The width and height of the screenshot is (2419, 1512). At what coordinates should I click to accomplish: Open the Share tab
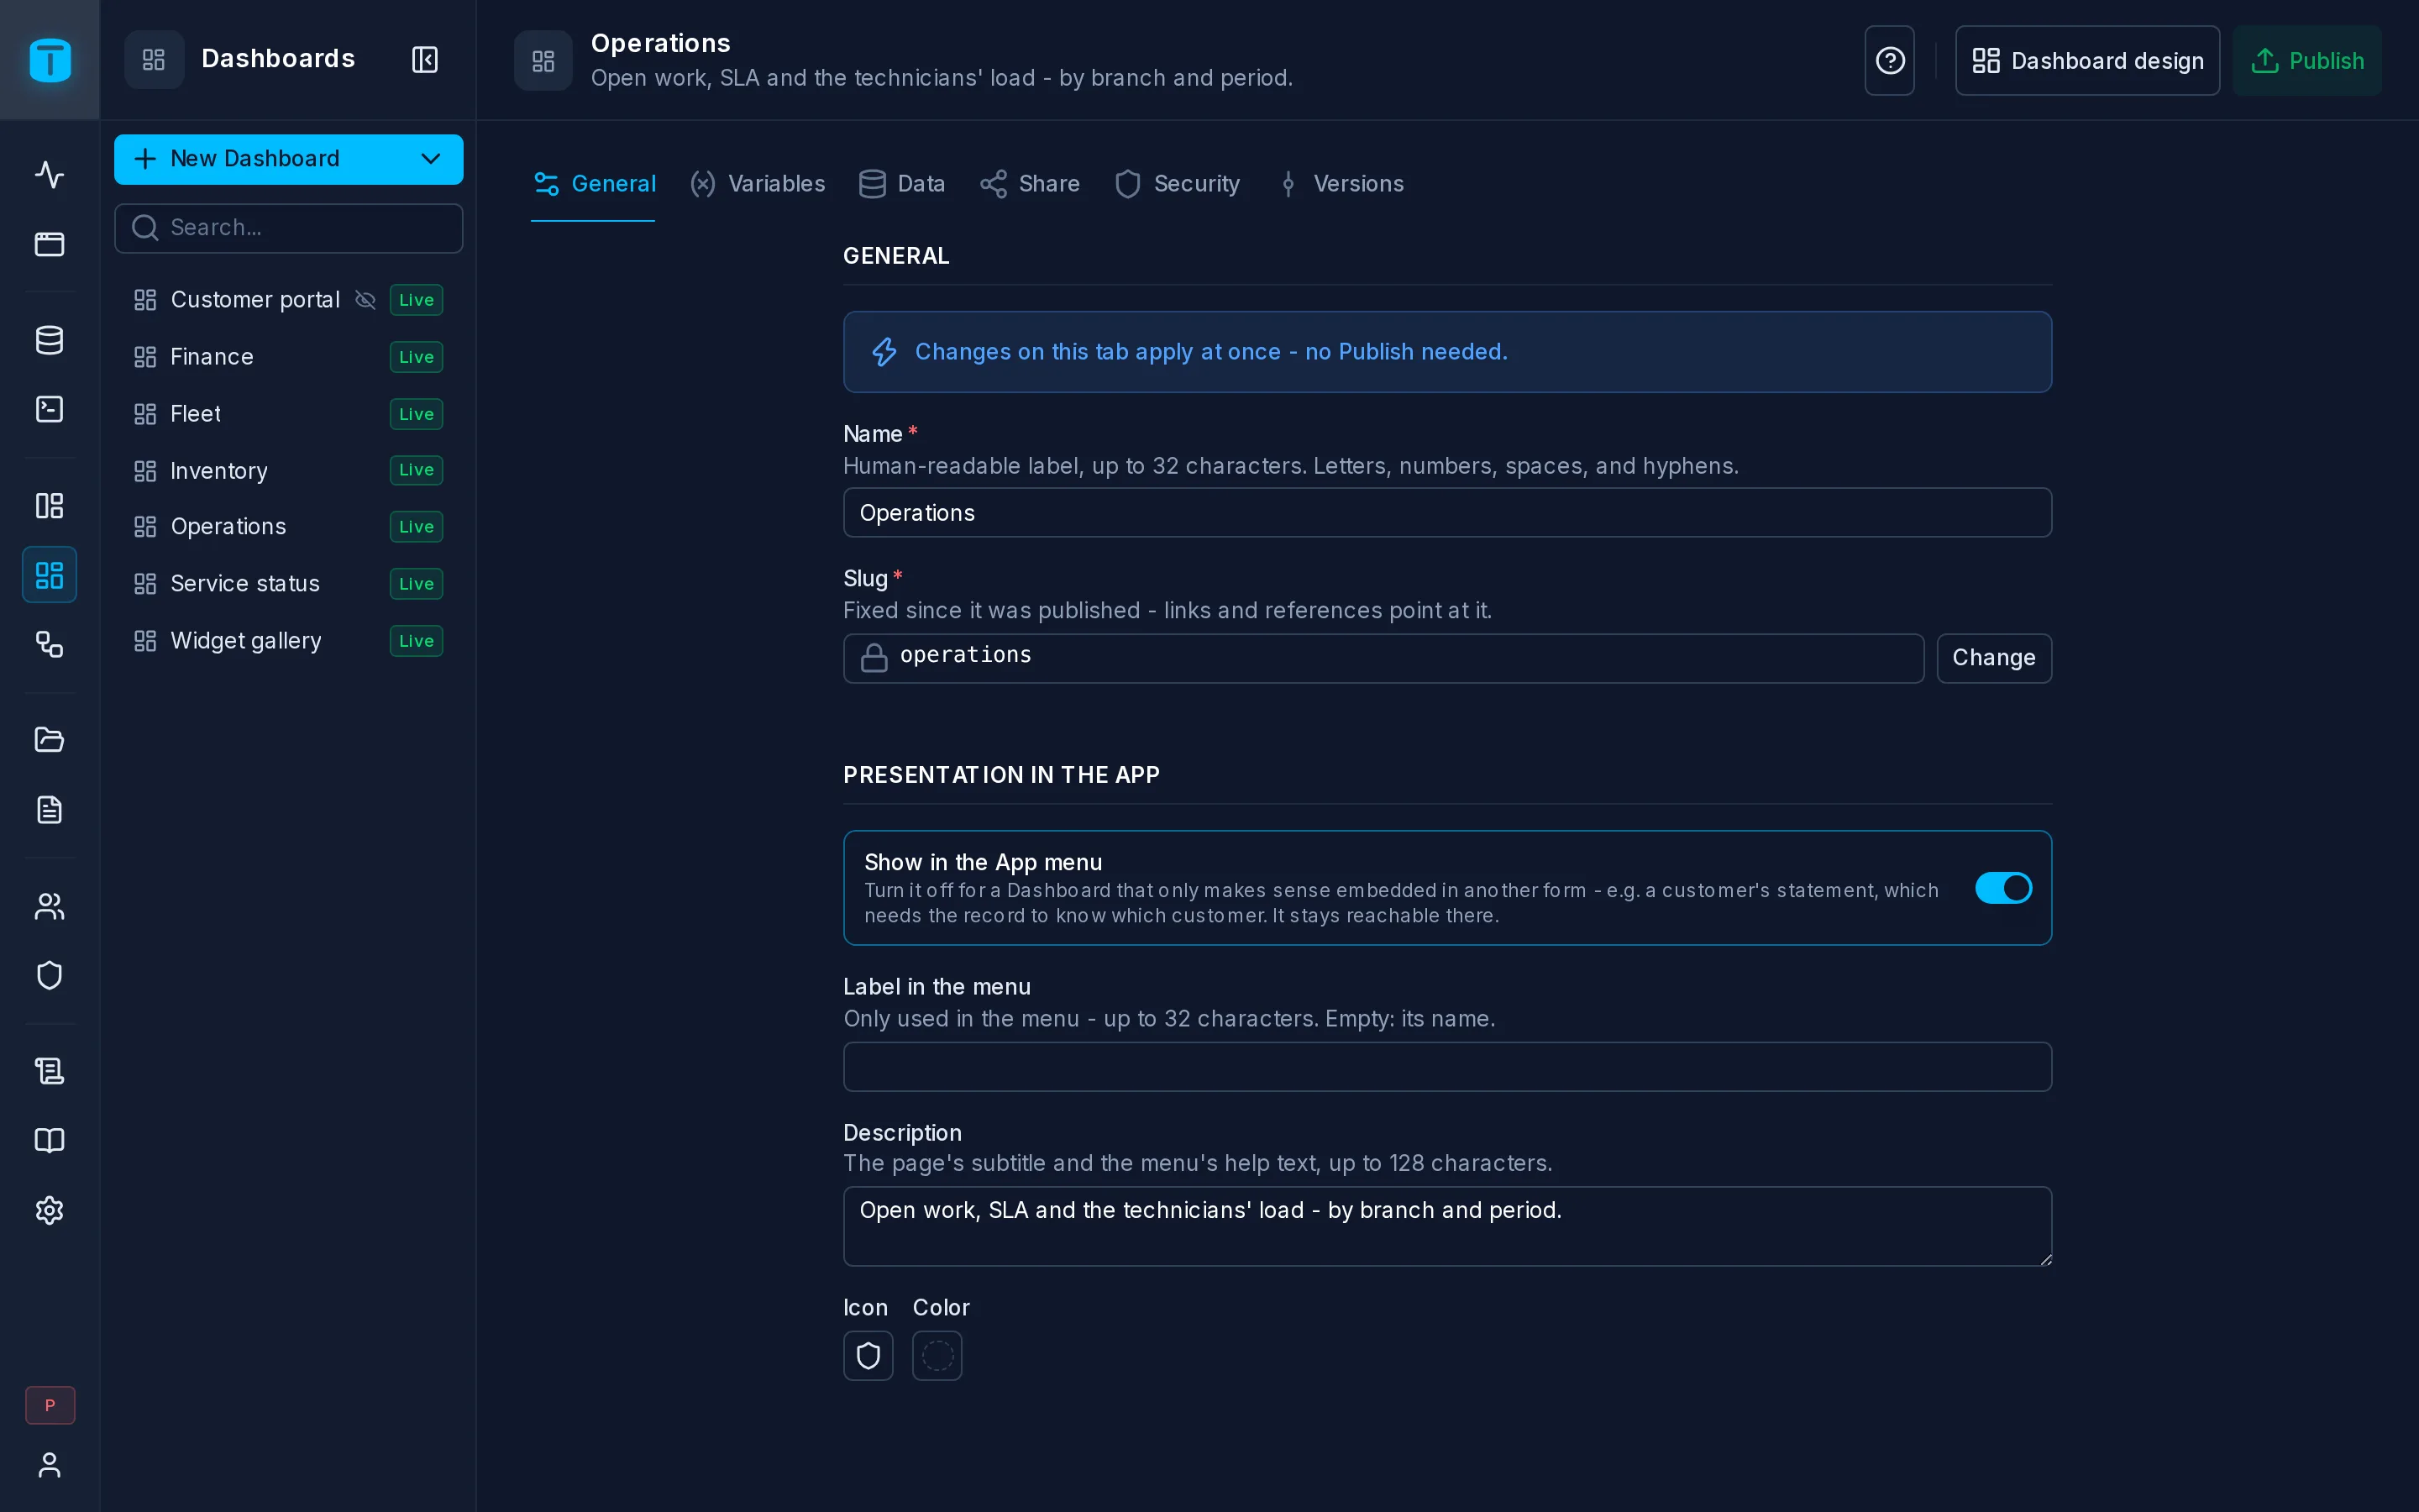1030,184
